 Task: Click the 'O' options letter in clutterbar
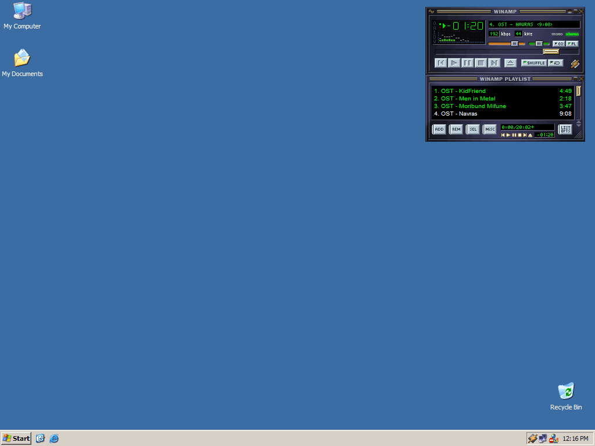(435, 23)
